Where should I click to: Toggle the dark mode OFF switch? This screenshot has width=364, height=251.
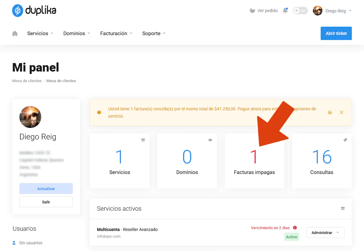pyautogui.click(x=300, y=11)
